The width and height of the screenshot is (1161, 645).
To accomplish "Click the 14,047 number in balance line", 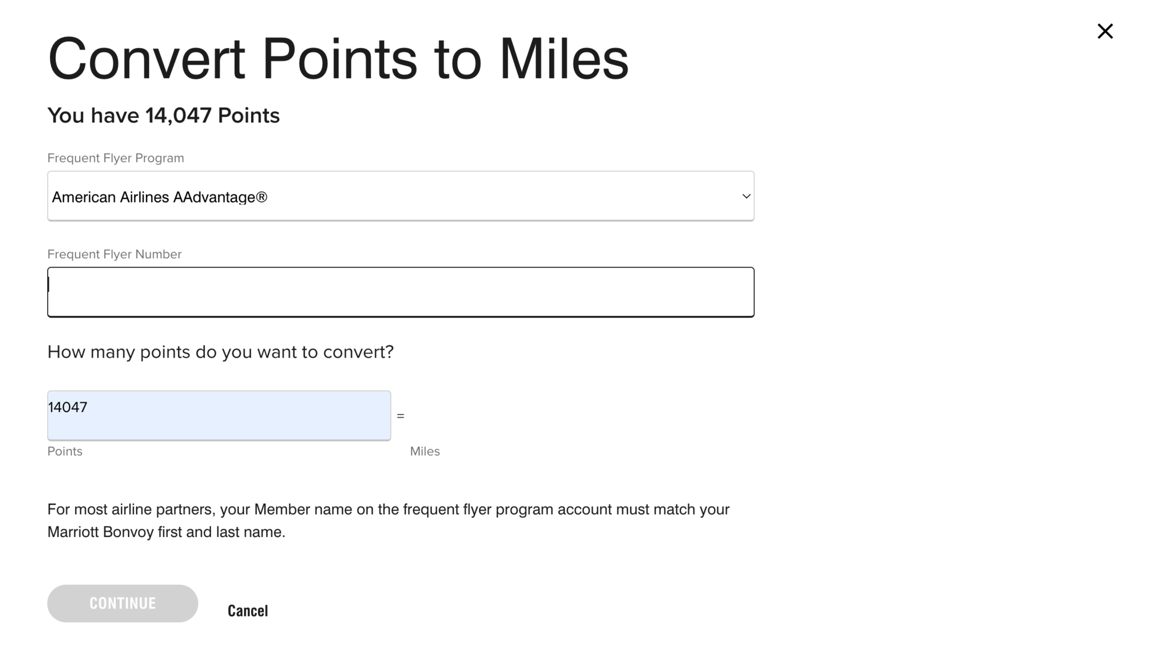I will tap(178, 116).
